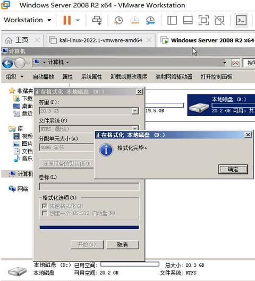The width and height of the screenshot is (255, 281).
Task: Click the red X stop refresh icon
Action: point(235,63)
